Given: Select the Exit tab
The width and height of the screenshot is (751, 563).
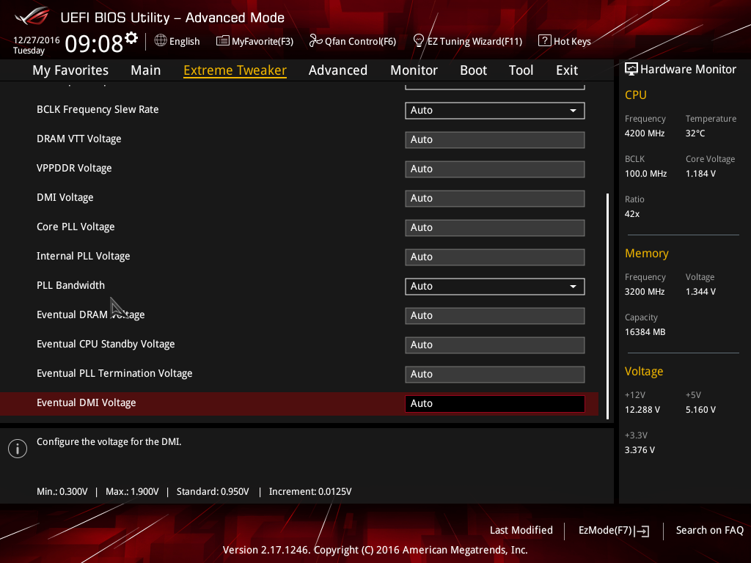Looking at the screenshot, I should (x=567, y=70).
